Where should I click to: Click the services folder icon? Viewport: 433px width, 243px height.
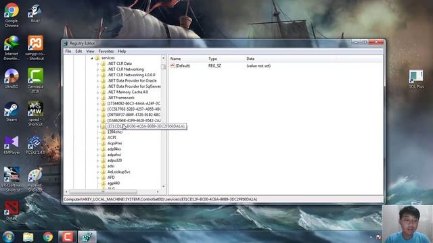tap(97, 58)
